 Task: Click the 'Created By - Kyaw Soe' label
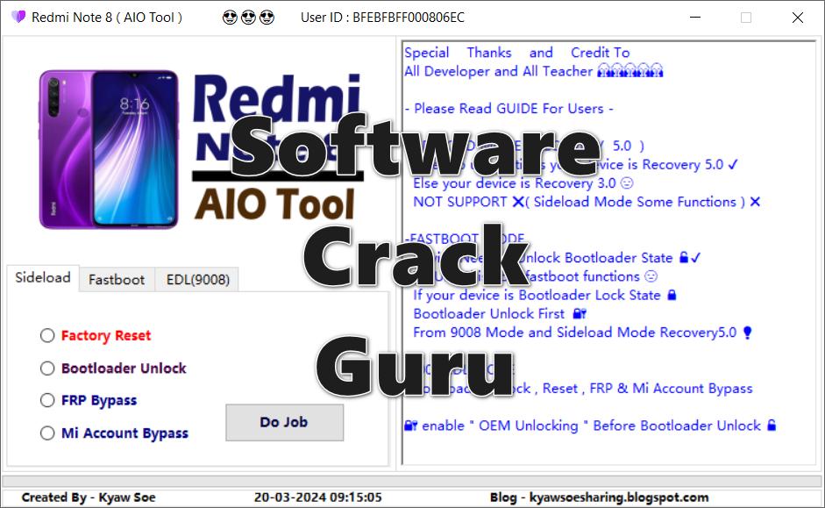click(x=89, y=497)
